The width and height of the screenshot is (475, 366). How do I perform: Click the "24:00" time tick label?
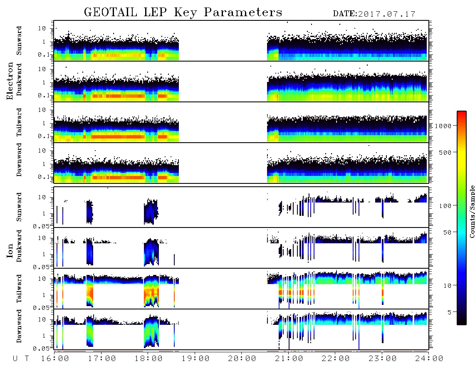(429, 359)
